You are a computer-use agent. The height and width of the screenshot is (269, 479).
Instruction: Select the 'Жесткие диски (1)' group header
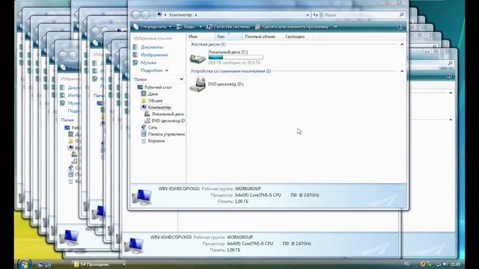tap(208, 45)
